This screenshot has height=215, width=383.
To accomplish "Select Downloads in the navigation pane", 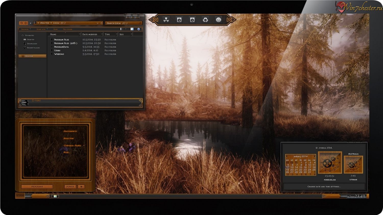I will [x=32, y=44].
